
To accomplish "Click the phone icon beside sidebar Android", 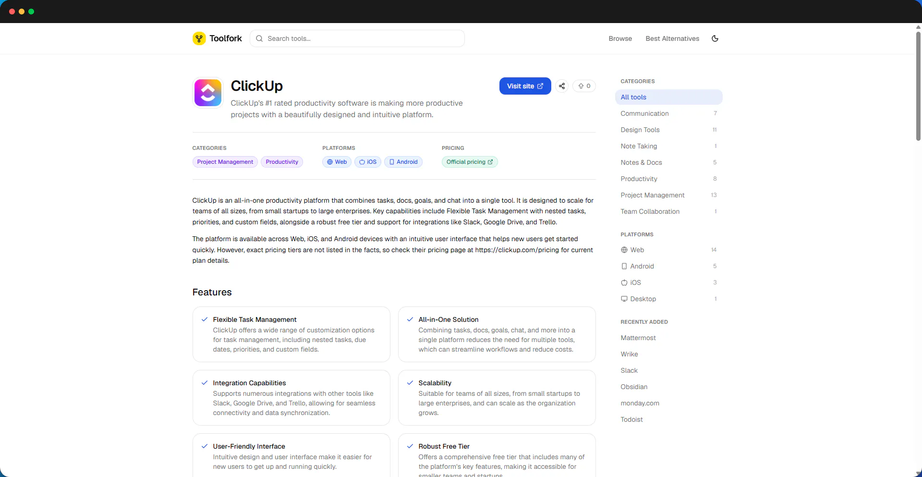I will coord(624,266).
